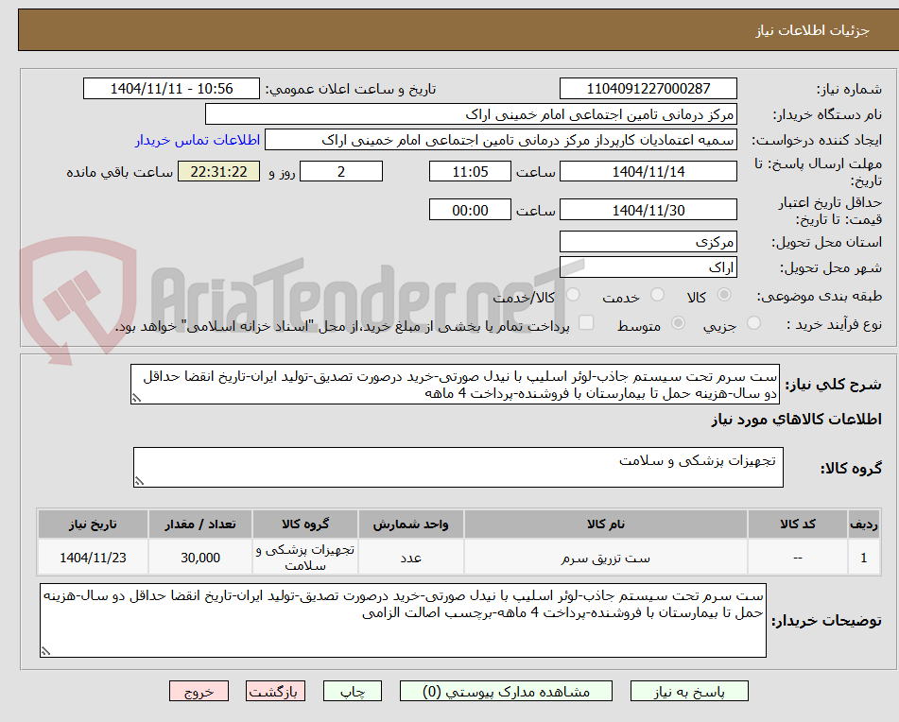Click the announcement date field 1404/11/11 - 10:56
899x722 pixels.
[171, 89]
